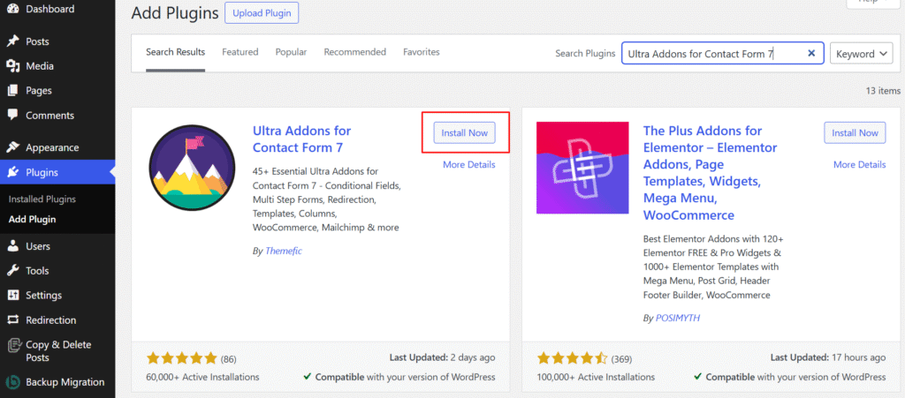Visit the POSIMYTH author link
905x398 pixels.
[678, 318]
